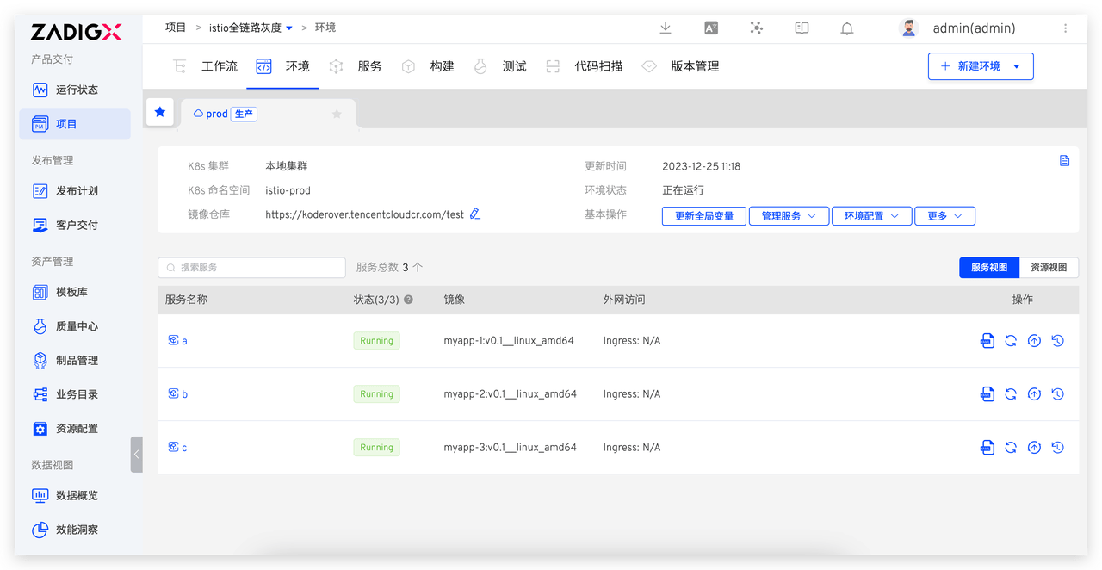Click the download icon in top bar
The height and width of the screenshot is (570, 1102).
pyautogui.click(x=666, y=28)
